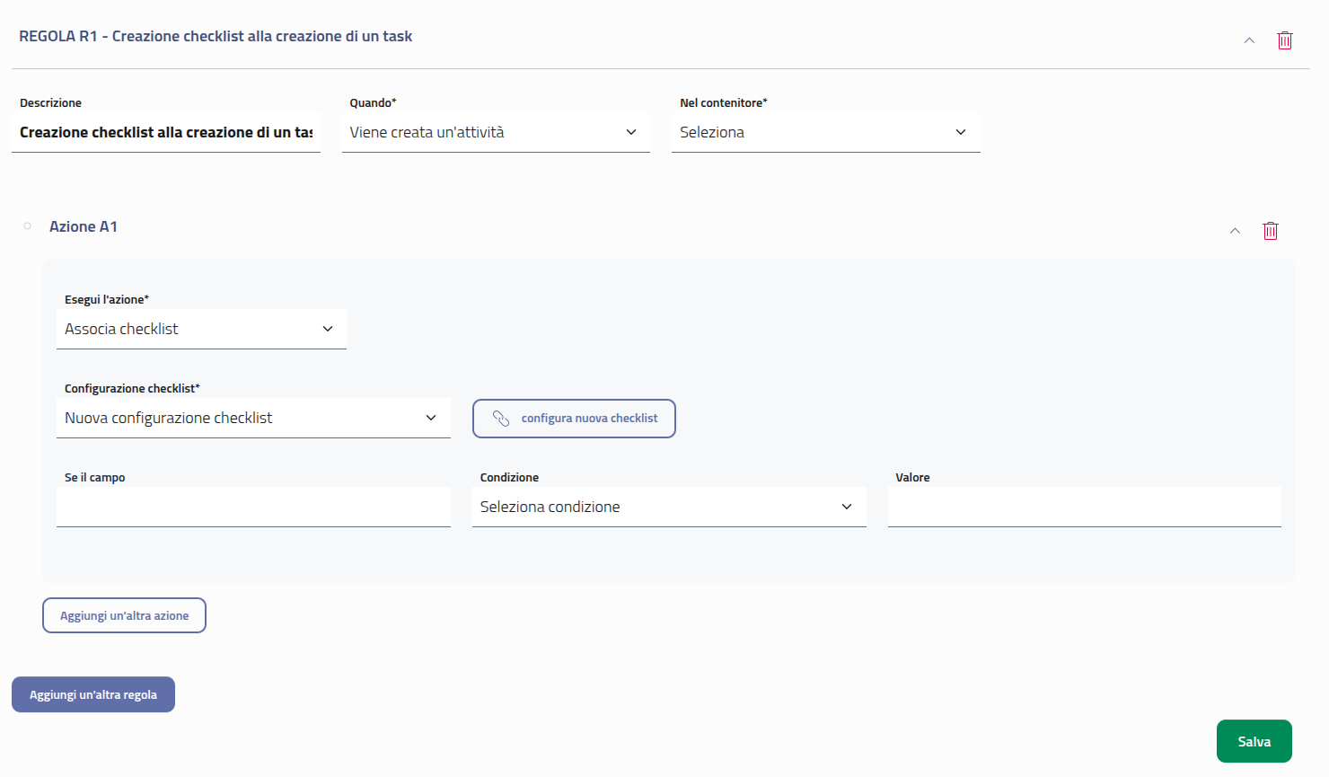Open the Quando dropdown showing Viene creata un'attività
Screen dimensions: 1329x777
(496, 131)
